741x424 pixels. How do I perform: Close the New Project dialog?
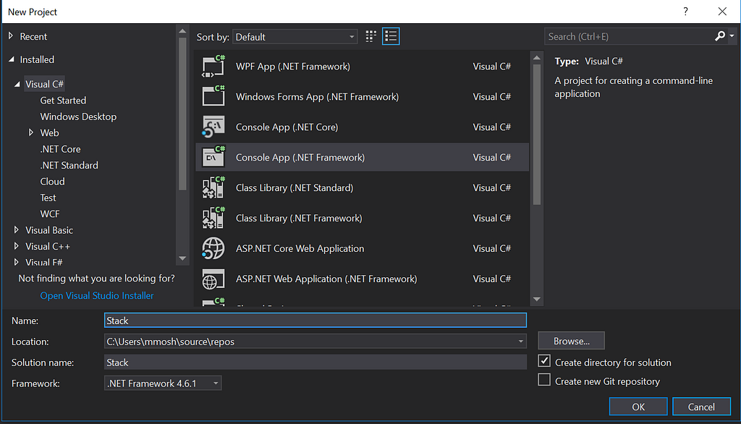pyautogui.click(x=722, y=12)
